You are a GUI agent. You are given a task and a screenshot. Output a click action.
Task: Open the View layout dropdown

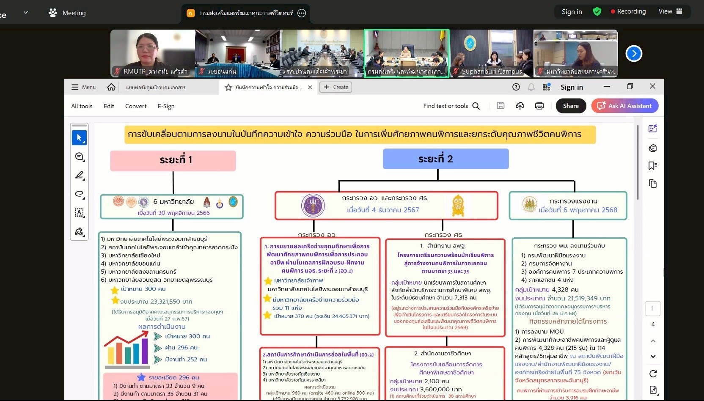click(x=670, y=11)
